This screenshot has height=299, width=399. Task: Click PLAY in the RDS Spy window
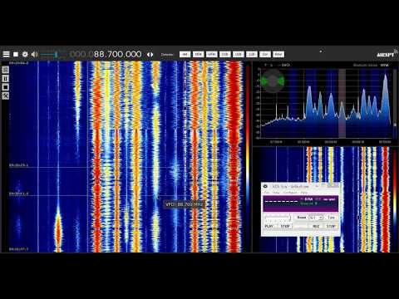(x=269, y=226)
